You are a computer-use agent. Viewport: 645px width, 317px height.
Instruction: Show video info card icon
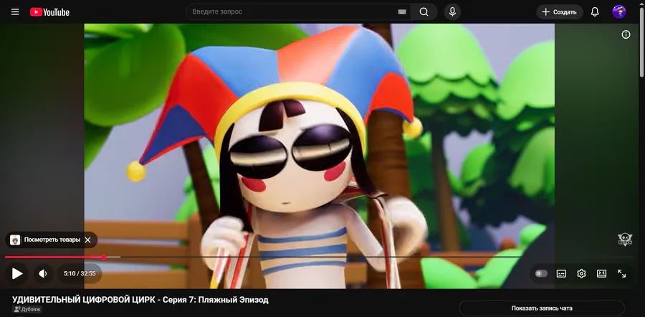(x=626, y=34)
